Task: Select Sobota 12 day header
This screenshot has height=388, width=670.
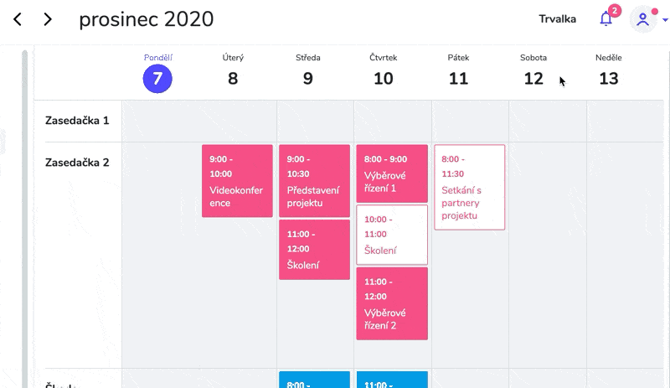Action: click(533, 72)
